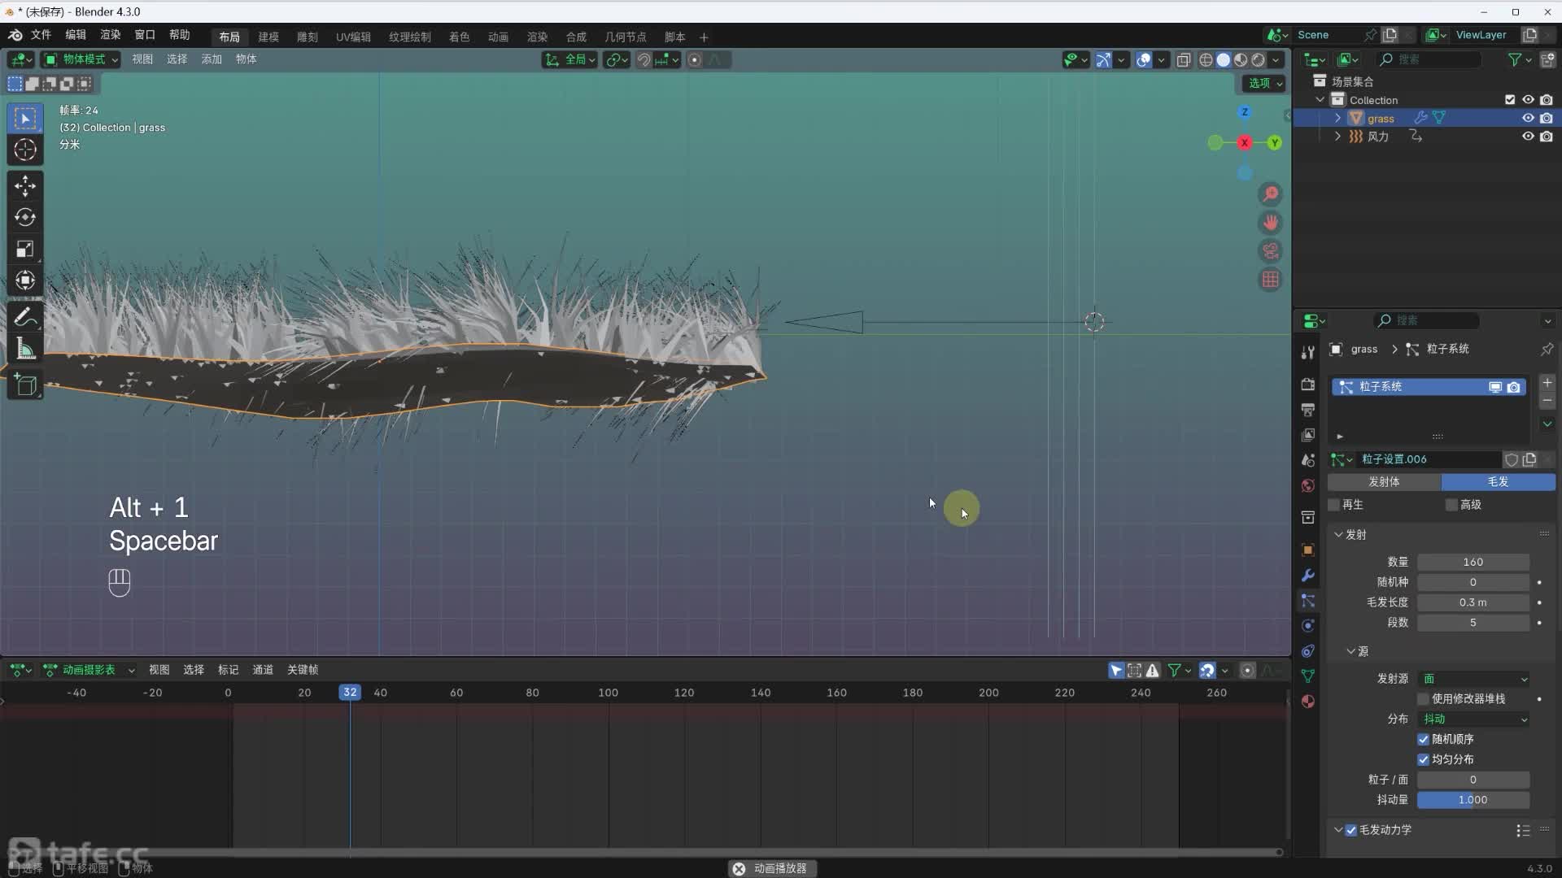Select the Scale tool
The width and height of the screenshot is (1562, 878).
click(x=25, y=249)
